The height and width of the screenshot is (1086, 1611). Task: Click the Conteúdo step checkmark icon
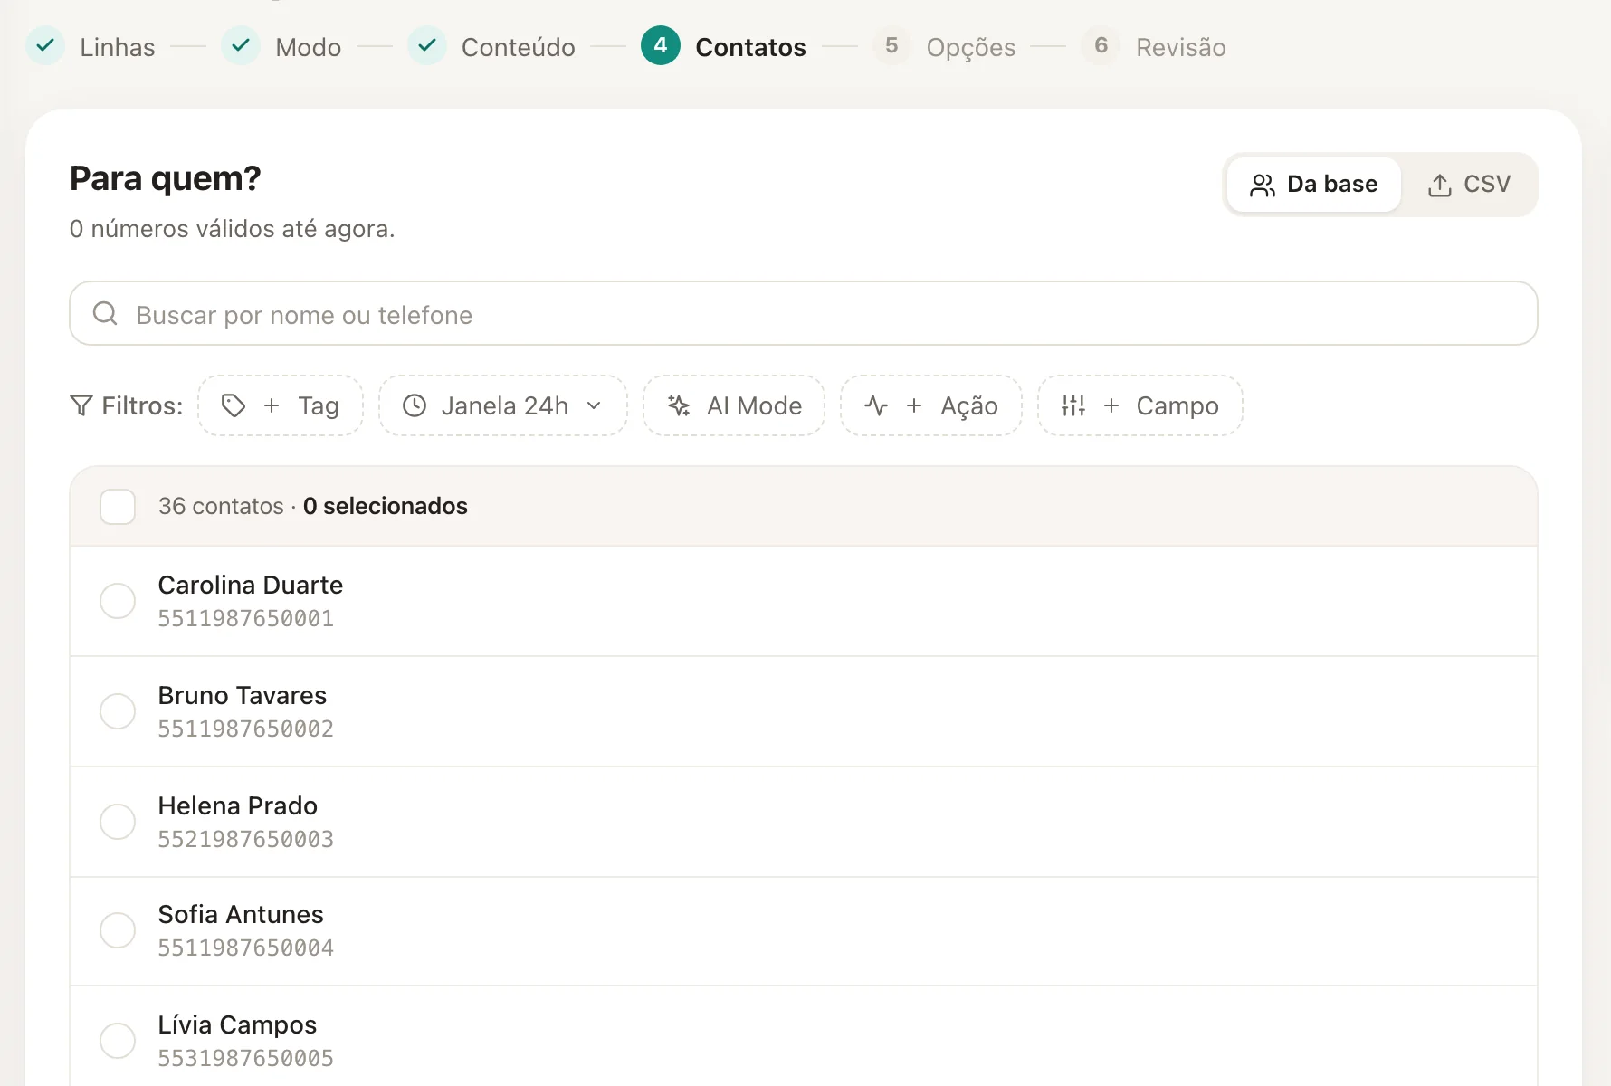[x=427, y=45]
